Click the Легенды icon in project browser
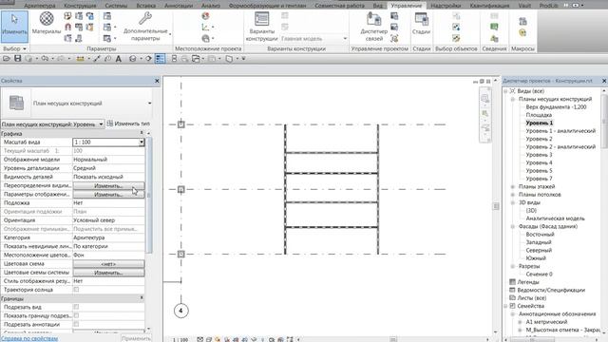The height and width of the screenshot is (342, 608). click(x=512, y=282)
